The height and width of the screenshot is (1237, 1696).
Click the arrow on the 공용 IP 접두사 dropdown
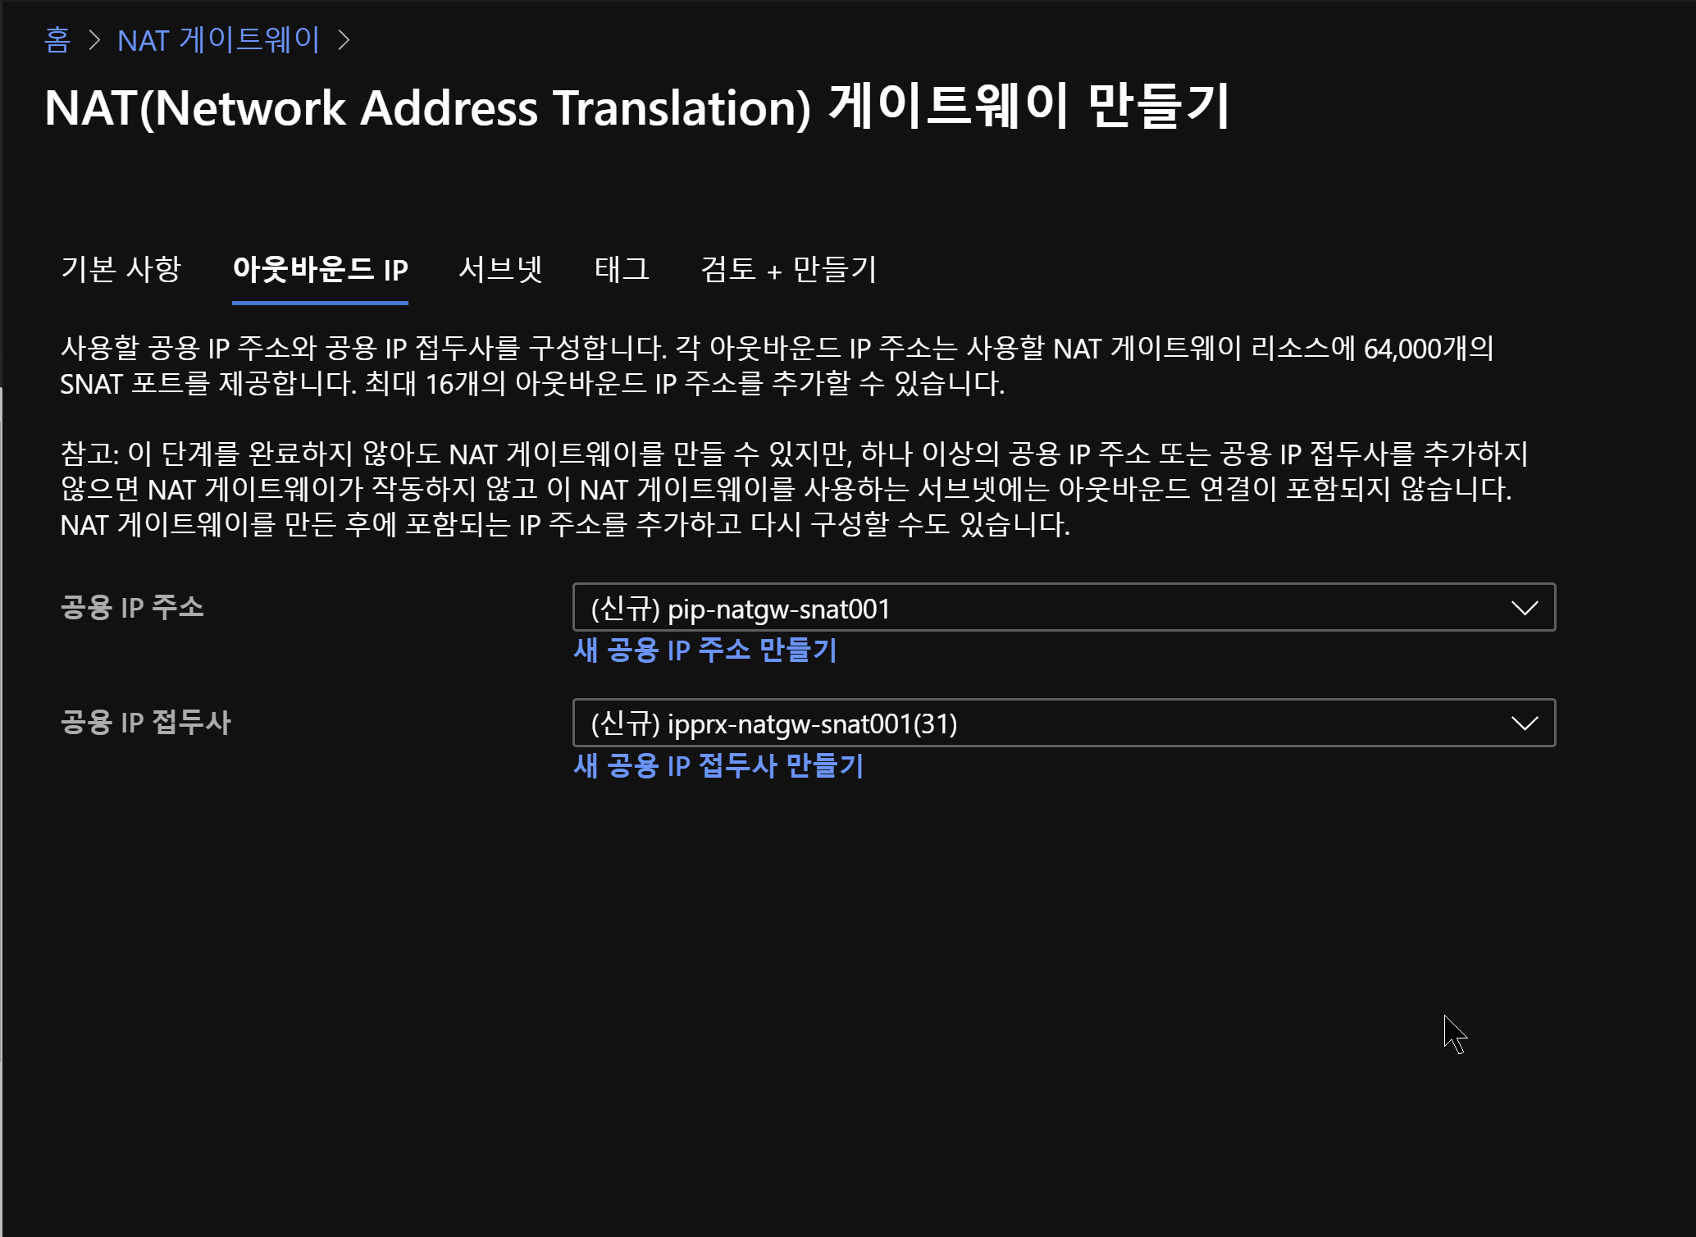tap(1524, 723)
